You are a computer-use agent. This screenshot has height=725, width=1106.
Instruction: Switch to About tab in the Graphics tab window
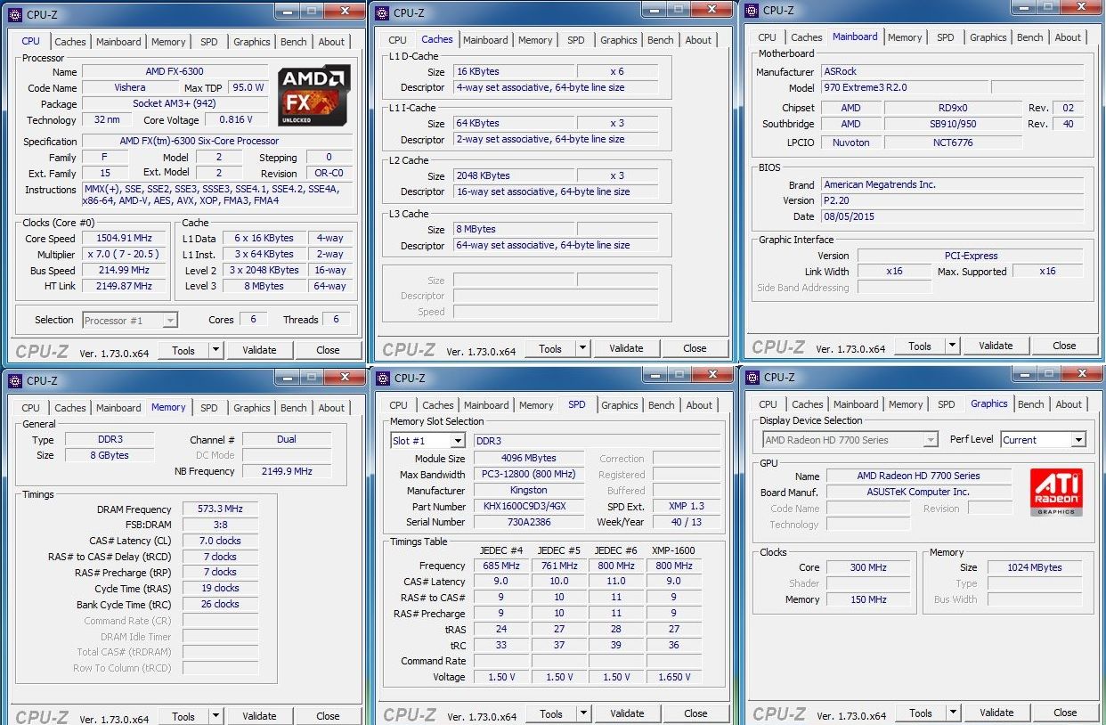[x=1069, y=404]
